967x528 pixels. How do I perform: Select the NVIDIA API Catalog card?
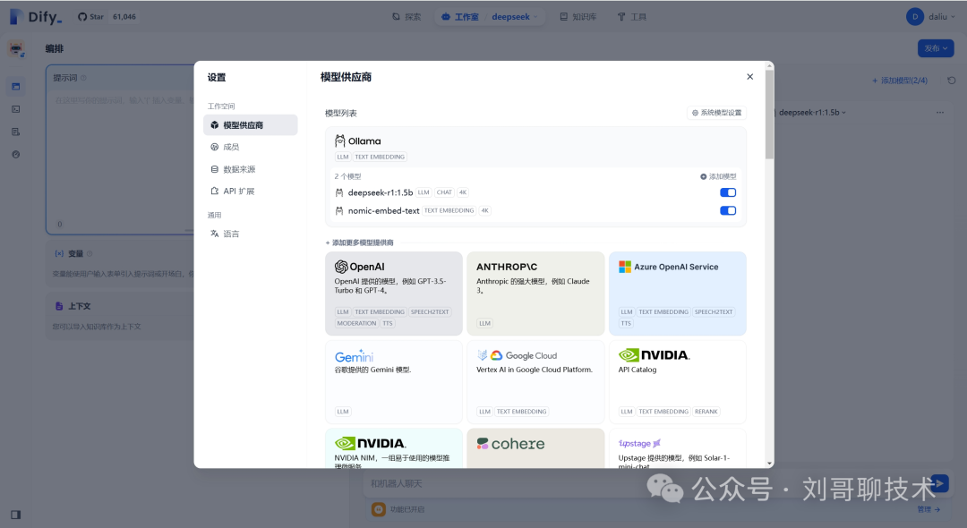pyautogui.click(x=677, y=382)
